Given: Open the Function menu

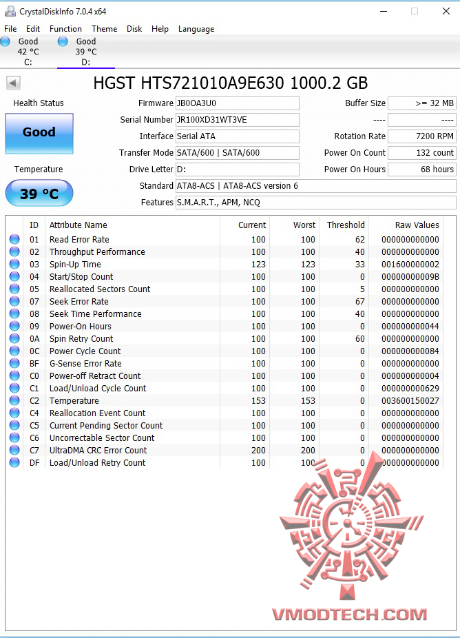Looking at the screenshot, I should (x=65, y=29).
